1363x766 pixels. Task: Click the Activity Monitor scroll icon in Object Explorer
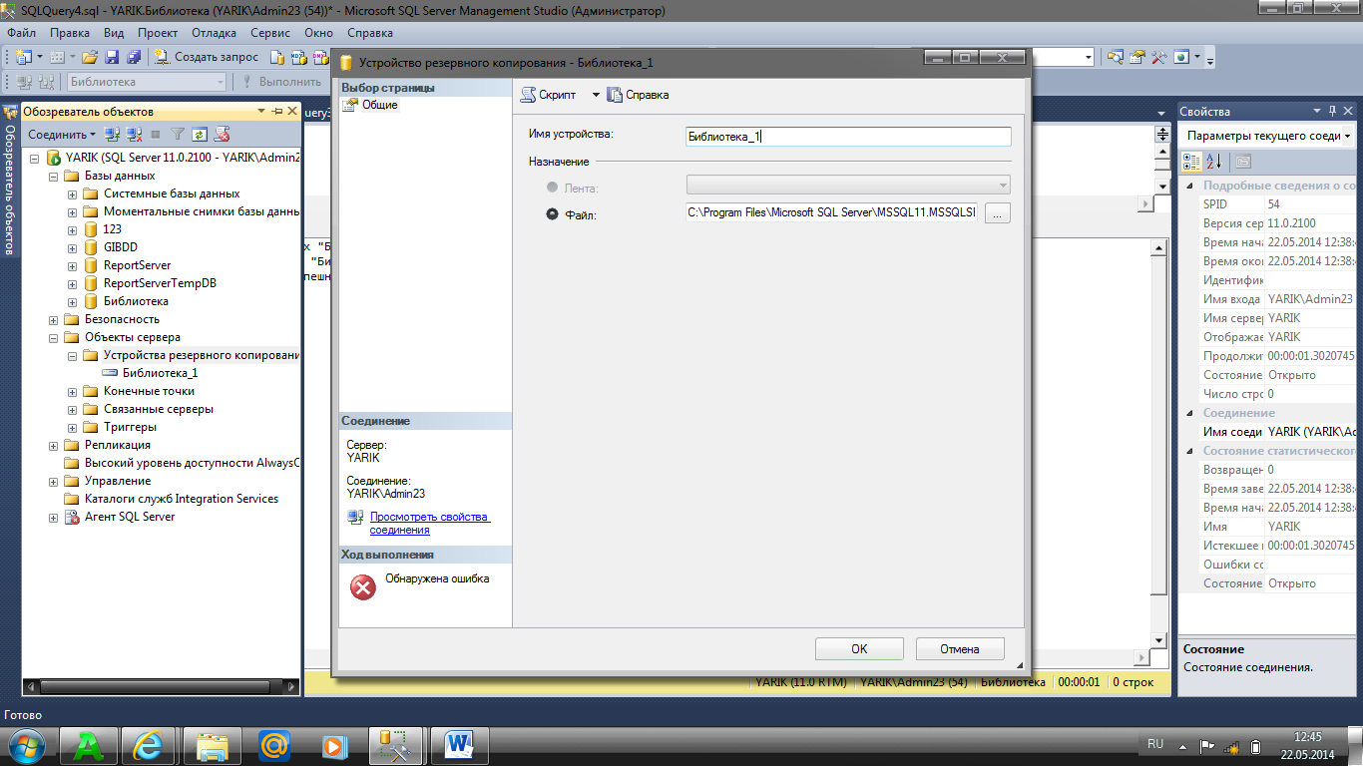(x=223, y=134)
